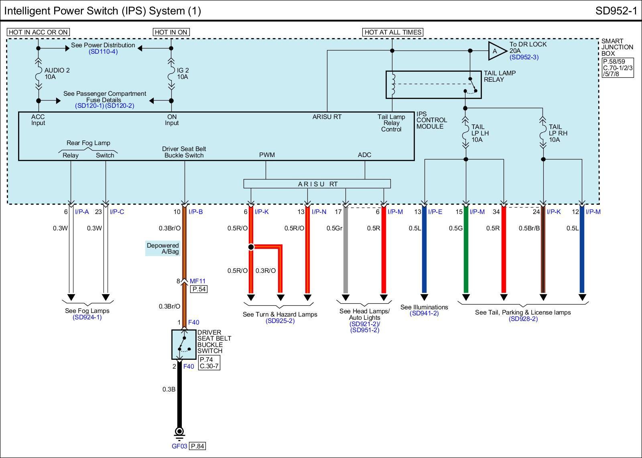Screen dimensions: 642x458
Task: Go to SD925-2 turn and hazard lamps
Action: tap(280, 321)
